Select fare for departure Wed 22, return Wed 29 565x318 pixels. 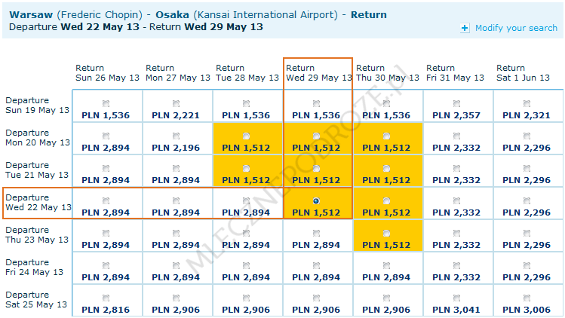[x=316, y=200]
